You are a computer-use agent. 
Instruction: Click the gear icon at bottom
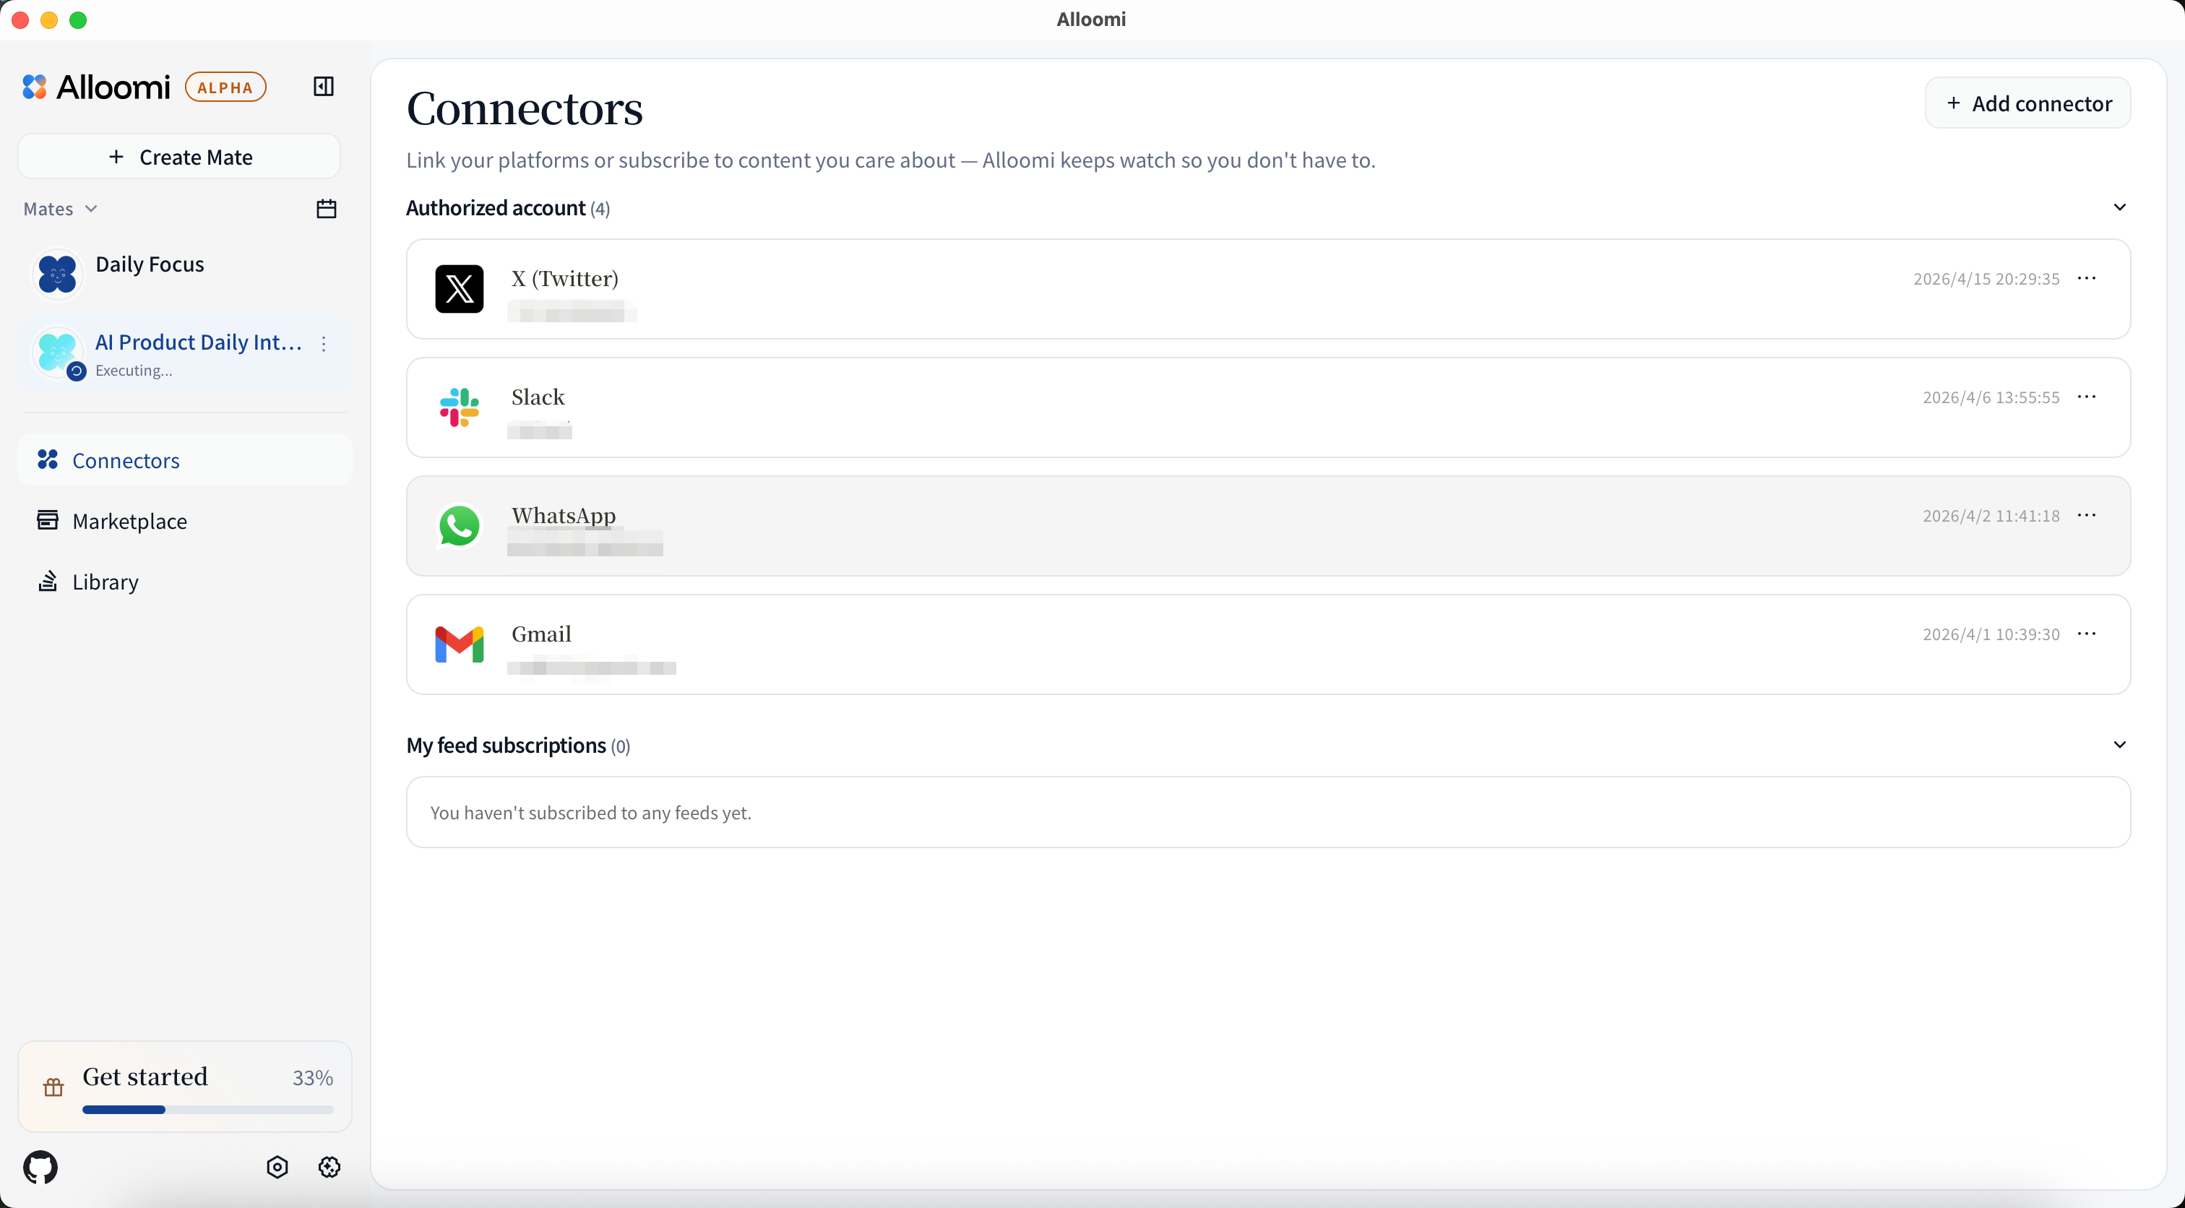(329, 1168)
